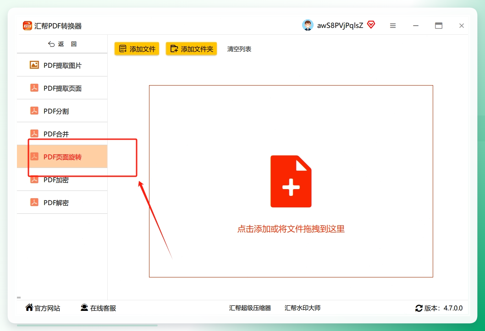Minimize the converter window
This screenshot has height=331, width=485.
[x=416, y=26]
